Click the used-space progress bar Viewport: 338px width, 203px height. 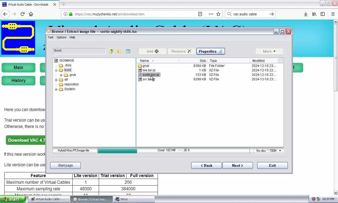(x=173, y=150)
